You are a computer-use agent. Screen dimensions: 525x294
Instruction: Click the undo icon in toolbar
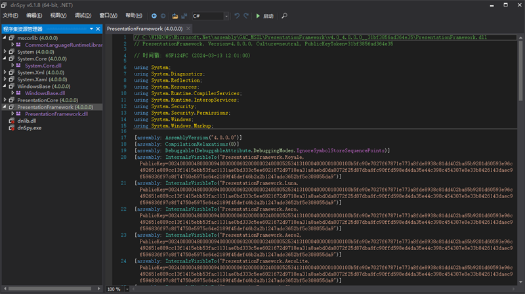tap(237, 15)
